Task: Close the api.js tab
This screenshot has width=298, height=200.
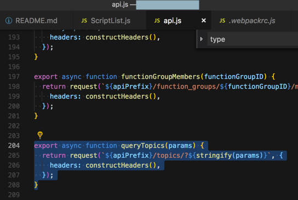Action: (x=204, y=20)
